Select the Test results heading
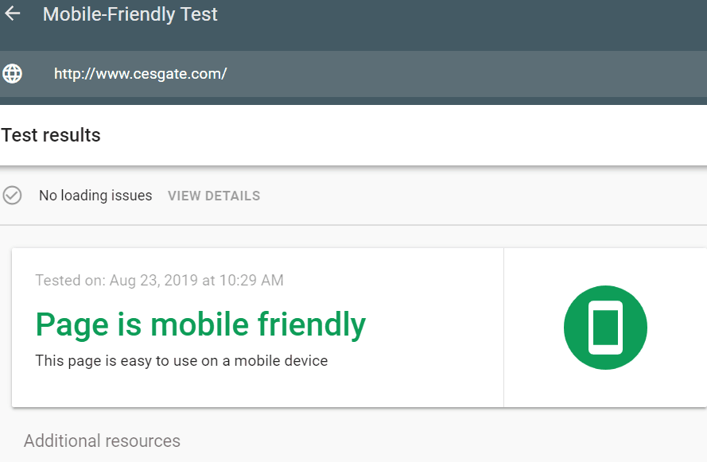The height and width of the screenshot is (462, 707). click(x=51, y=135)
